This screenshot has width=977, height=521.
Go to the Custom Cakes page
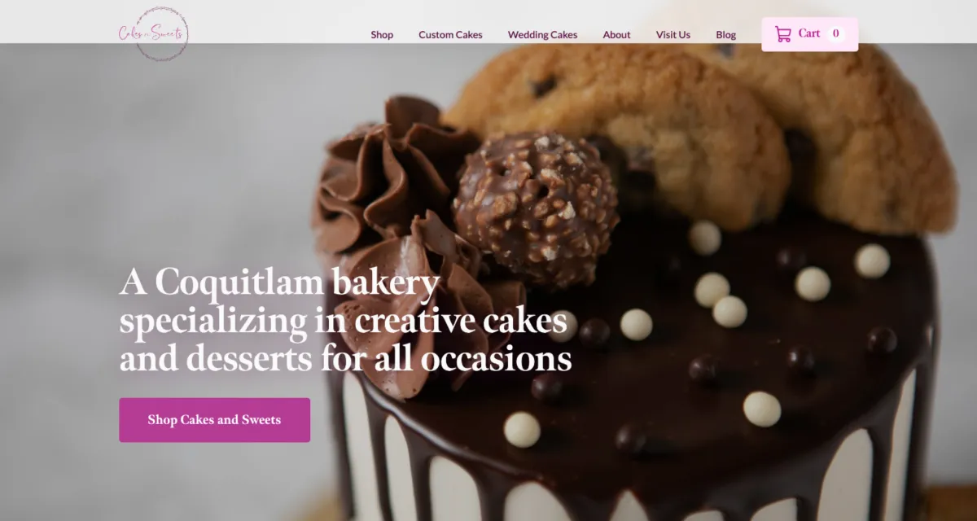coord(450,35)
